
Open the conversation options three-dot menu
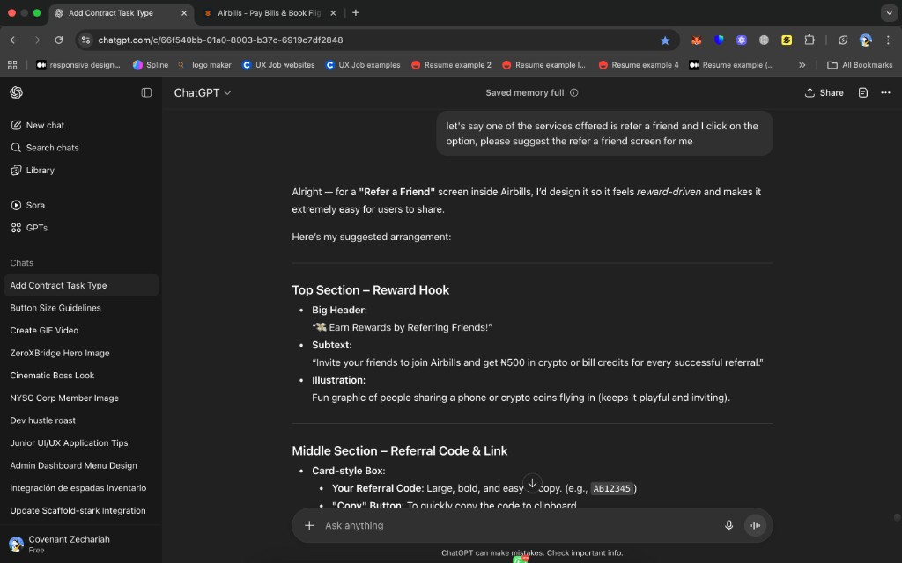(x=885, y=92)
